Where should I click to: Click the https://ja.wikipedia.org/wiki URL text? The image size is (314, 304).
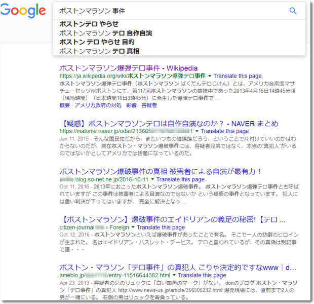pyautogui.click(x=133, y=76)
